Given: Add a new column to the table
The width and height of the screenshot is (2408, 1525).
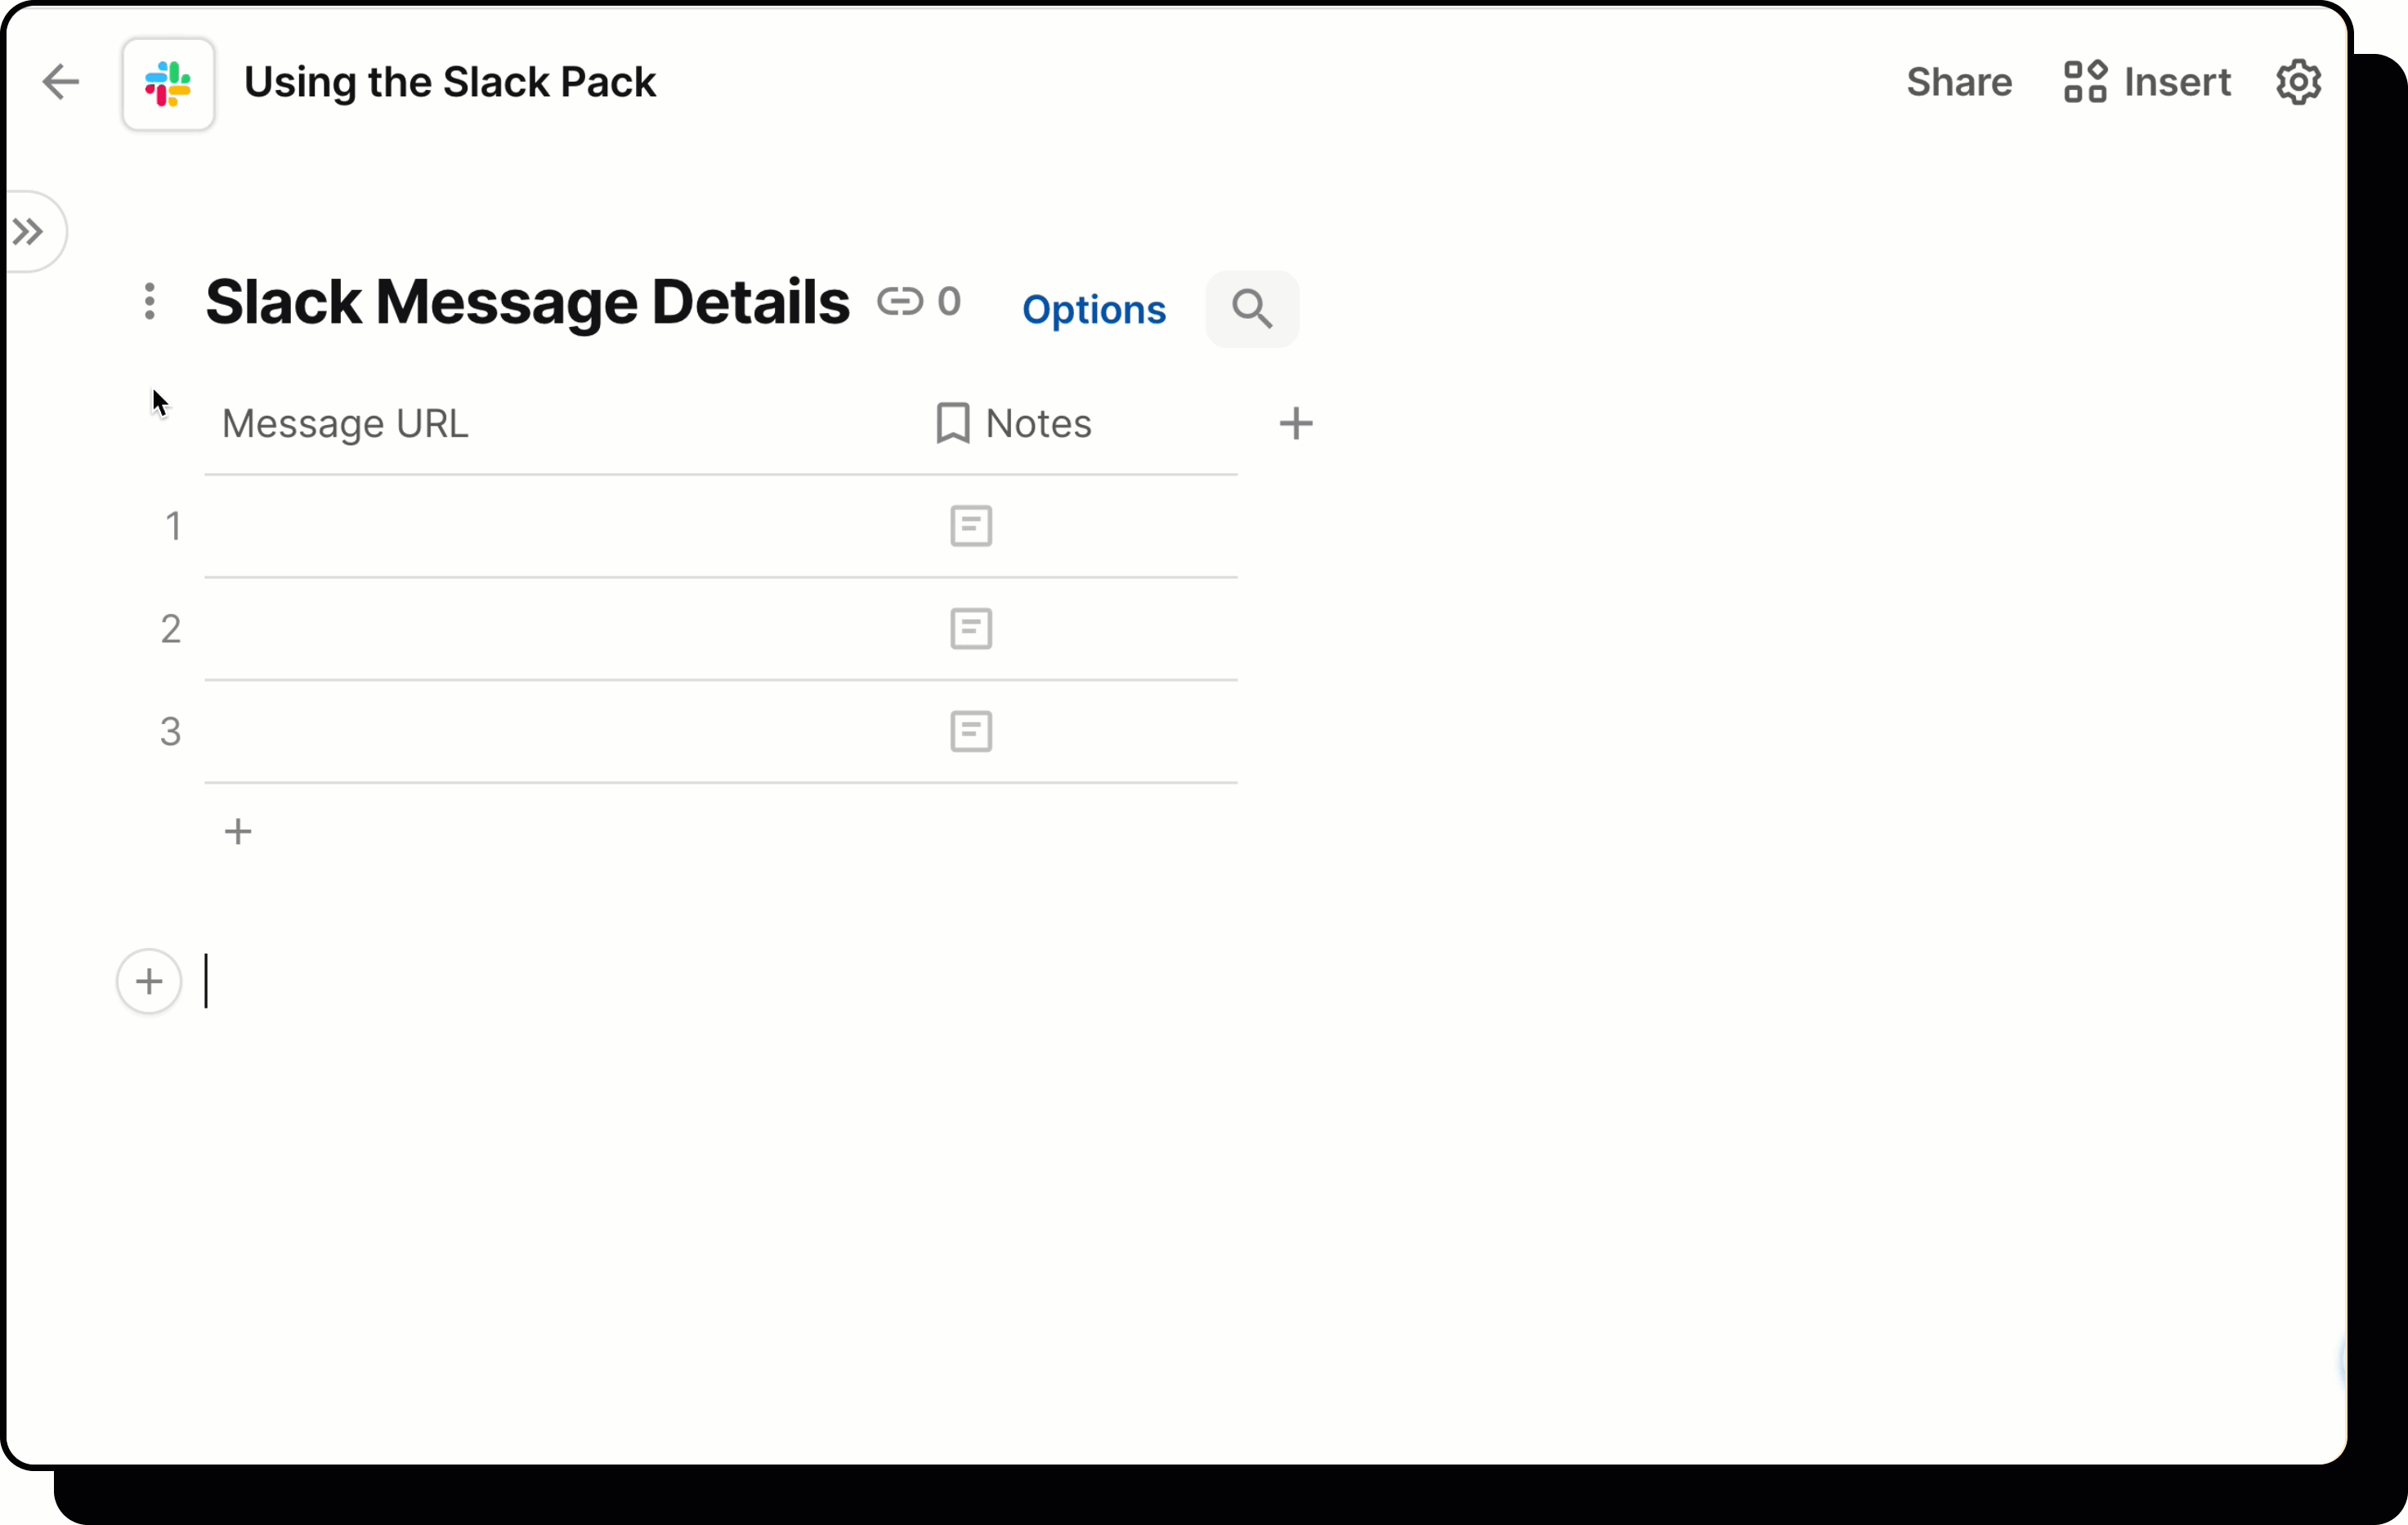Looking at the screenshot, I should (1296, 423).
